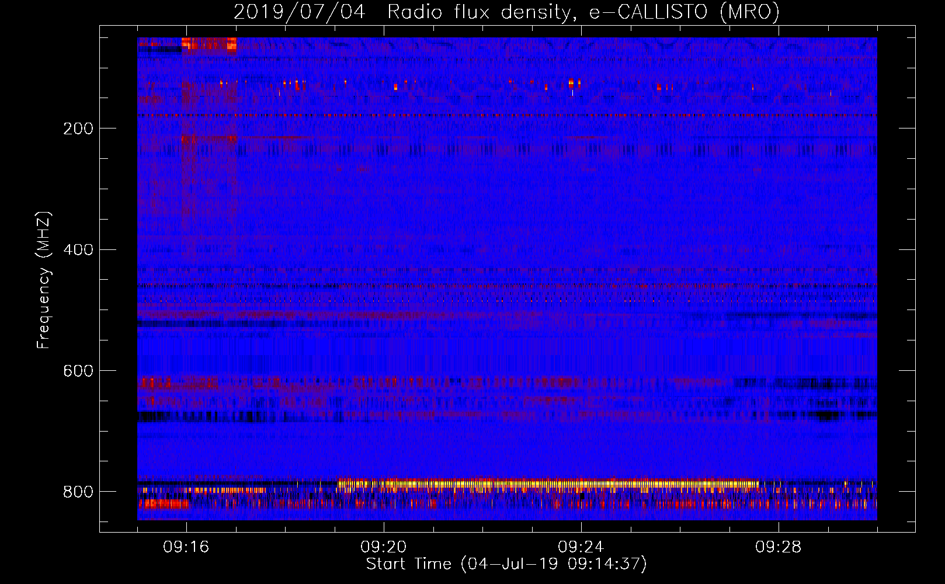Click the 'Start Time' x-axis label
The height and width of the screenshot is (584, 945).
[507, 564]
